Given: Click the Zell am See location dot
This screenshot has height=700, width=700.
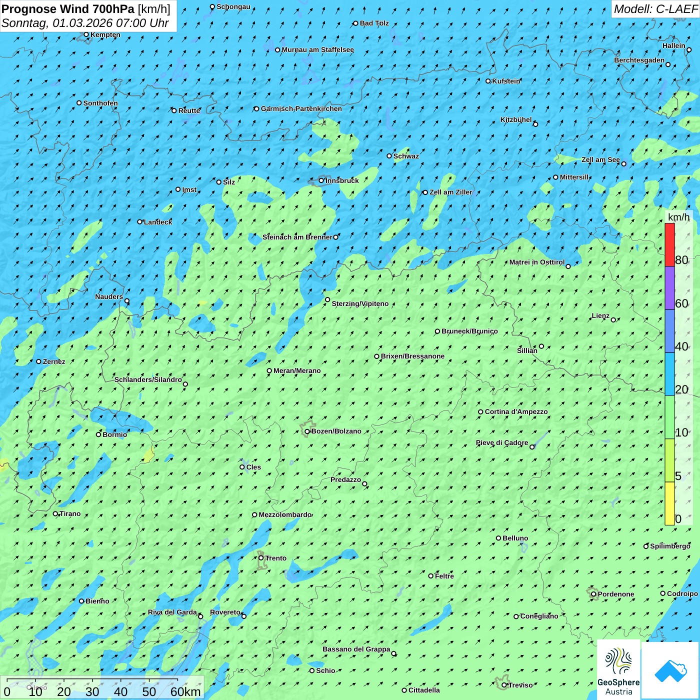Looking at the screenshot, I should coord(623,164).
